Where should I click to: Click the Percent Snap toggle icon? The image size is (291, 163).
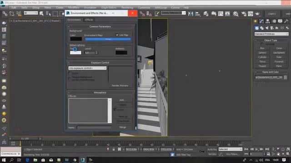click(142, 14)
